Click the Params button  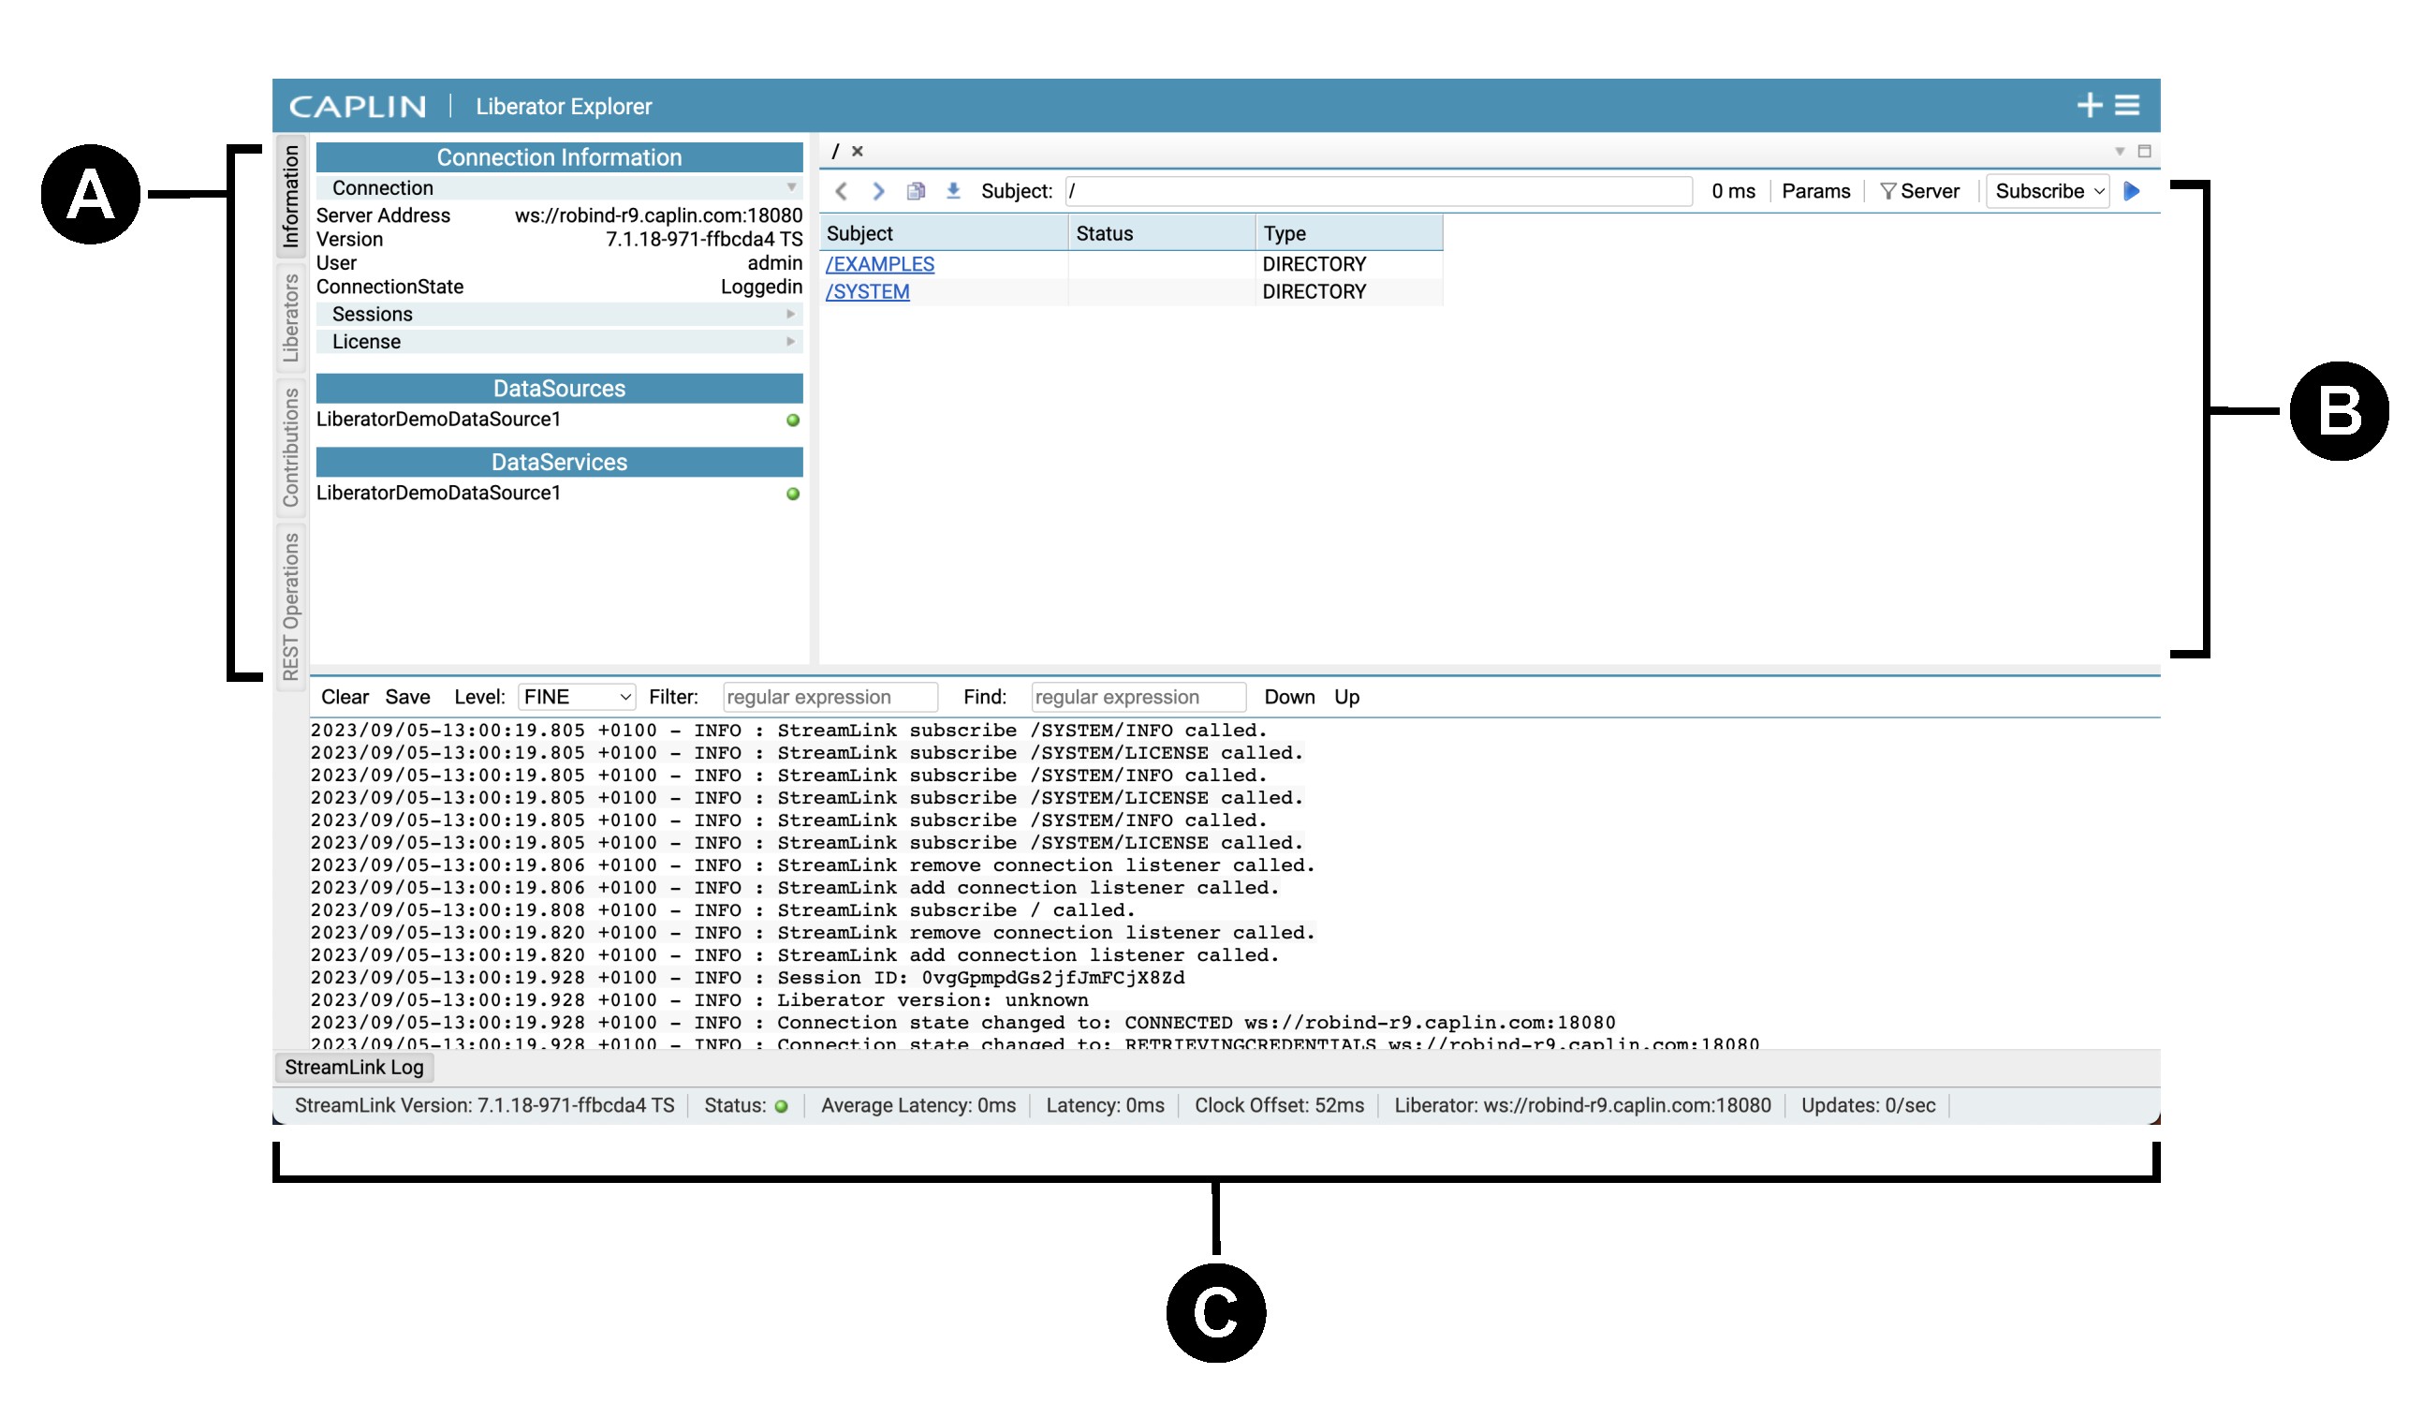tap(1815, 190)
